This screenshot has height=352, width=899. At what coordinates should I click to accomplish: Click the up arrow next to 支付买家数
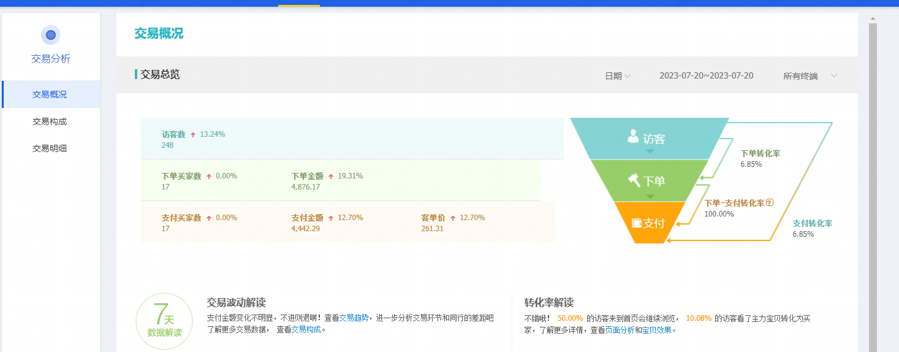209,218
